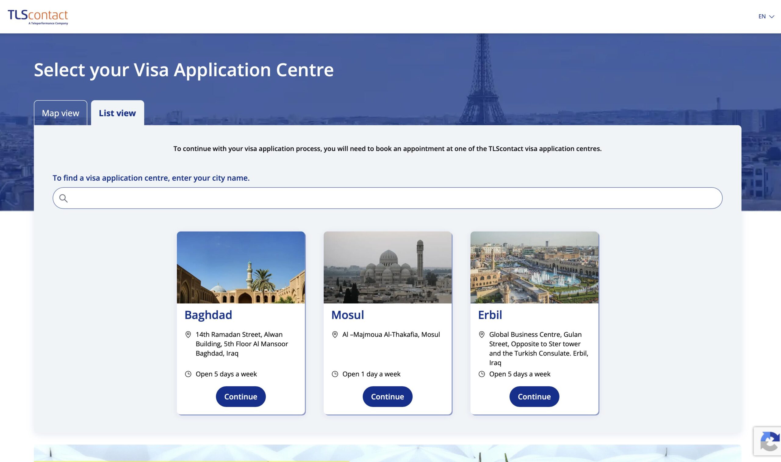781x462 pixels.
Task: Click the Erbil heading
Action: (490, 315)
